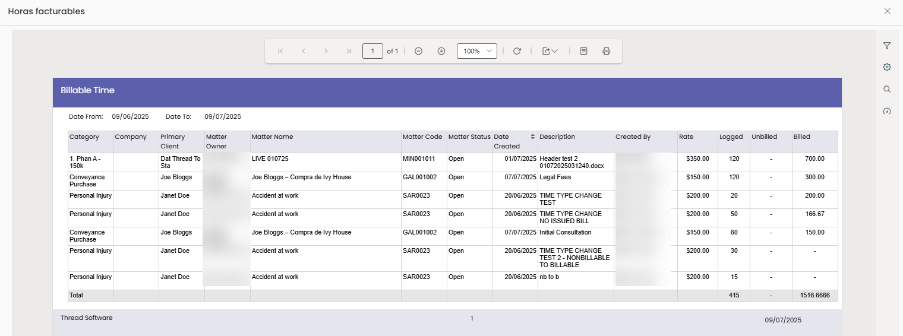Click the $350.00 rate cell
The image size is (903, 336).
(697, 159)
